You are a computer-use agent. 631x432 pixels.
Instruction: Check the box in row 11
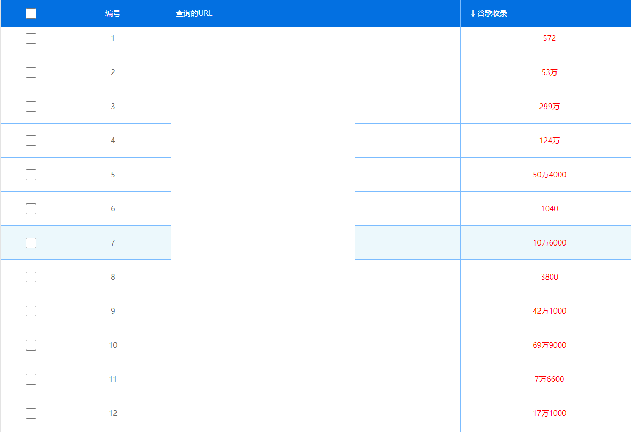point(30,379)
